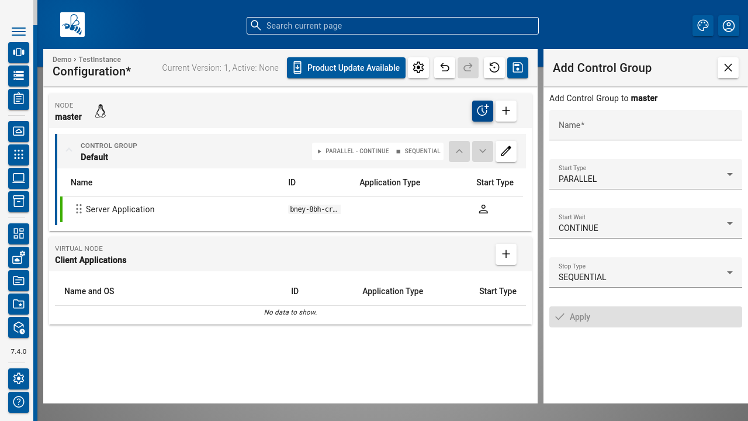The width and height of the screenshot is (748, 421).
Task: Open sidebar clipboard list icon
Action: (x=19, y=99)
